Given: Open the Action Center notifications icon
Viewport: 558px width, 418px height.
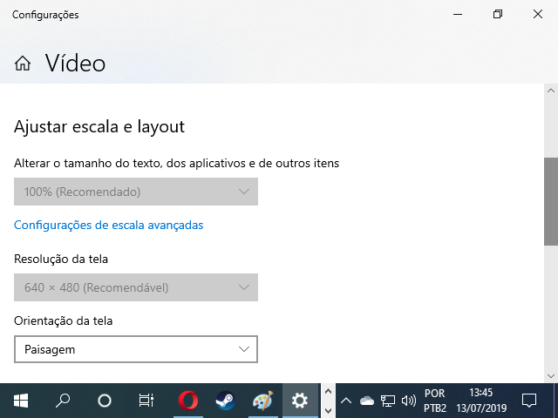Looking at the screenshot, I should [529, 401].
